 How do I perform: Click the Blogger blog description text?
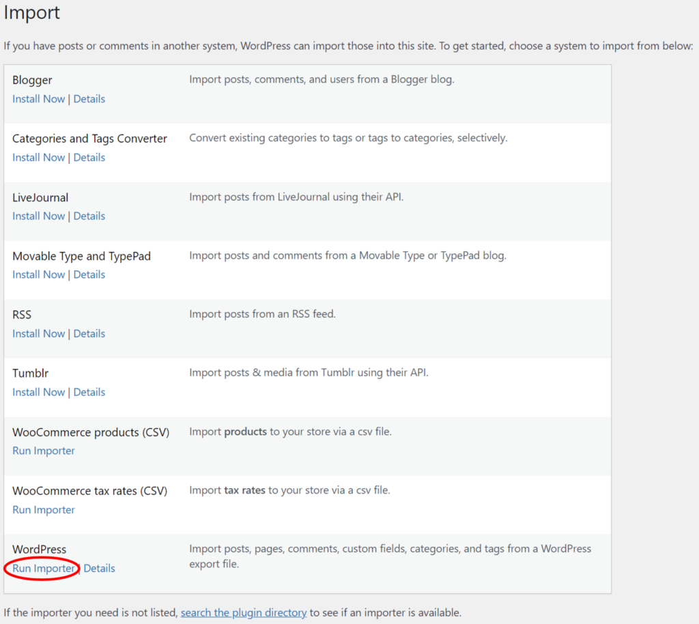[322, 79]
